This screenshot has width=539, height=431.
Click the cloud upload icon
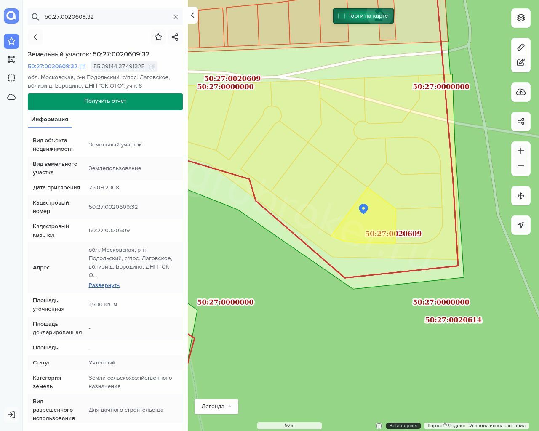(x=521, y=92)
